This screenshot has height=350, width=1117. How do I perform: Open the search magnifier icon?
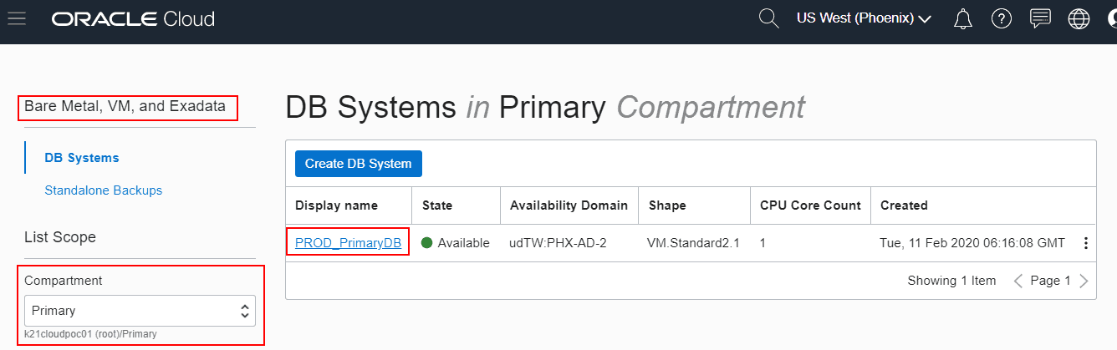tap(768, 18)
